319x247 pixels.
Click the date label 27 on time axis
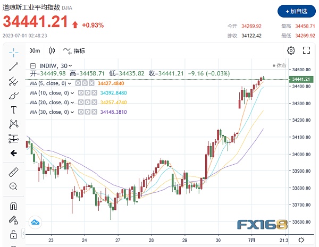tap(118, 240)
